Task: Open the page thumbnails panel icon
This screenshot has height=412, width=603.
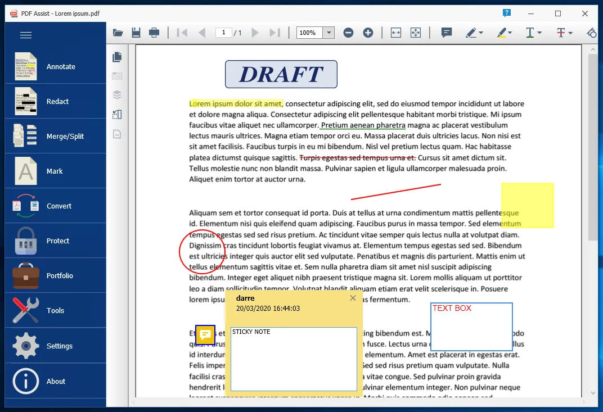Action: [x=117, y=57]
